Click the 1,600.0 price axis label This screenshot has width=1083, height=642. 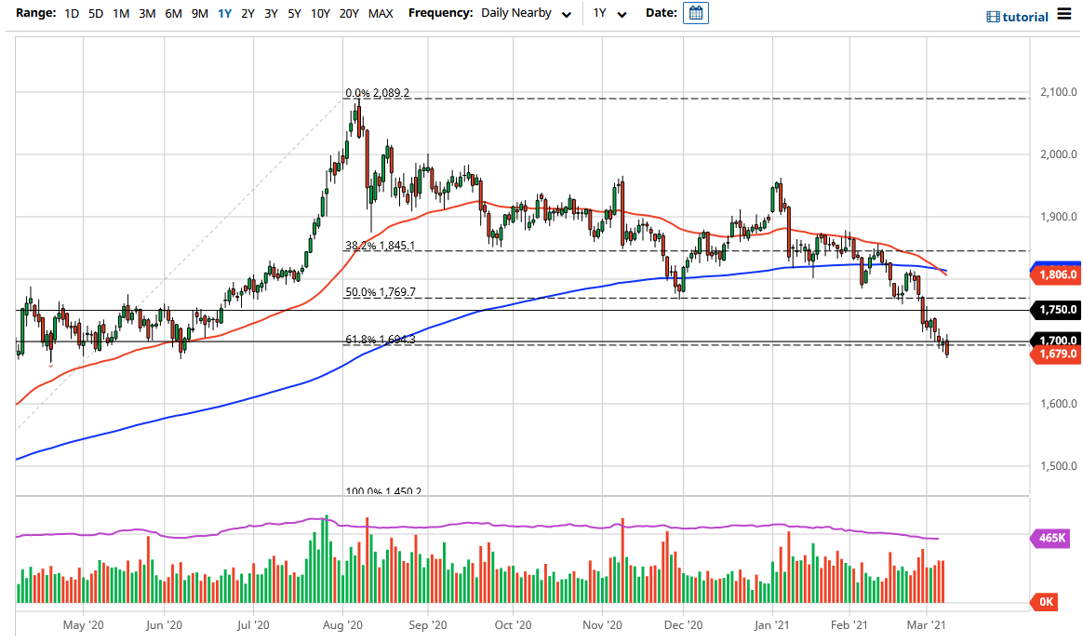(x=1058, y=404)
